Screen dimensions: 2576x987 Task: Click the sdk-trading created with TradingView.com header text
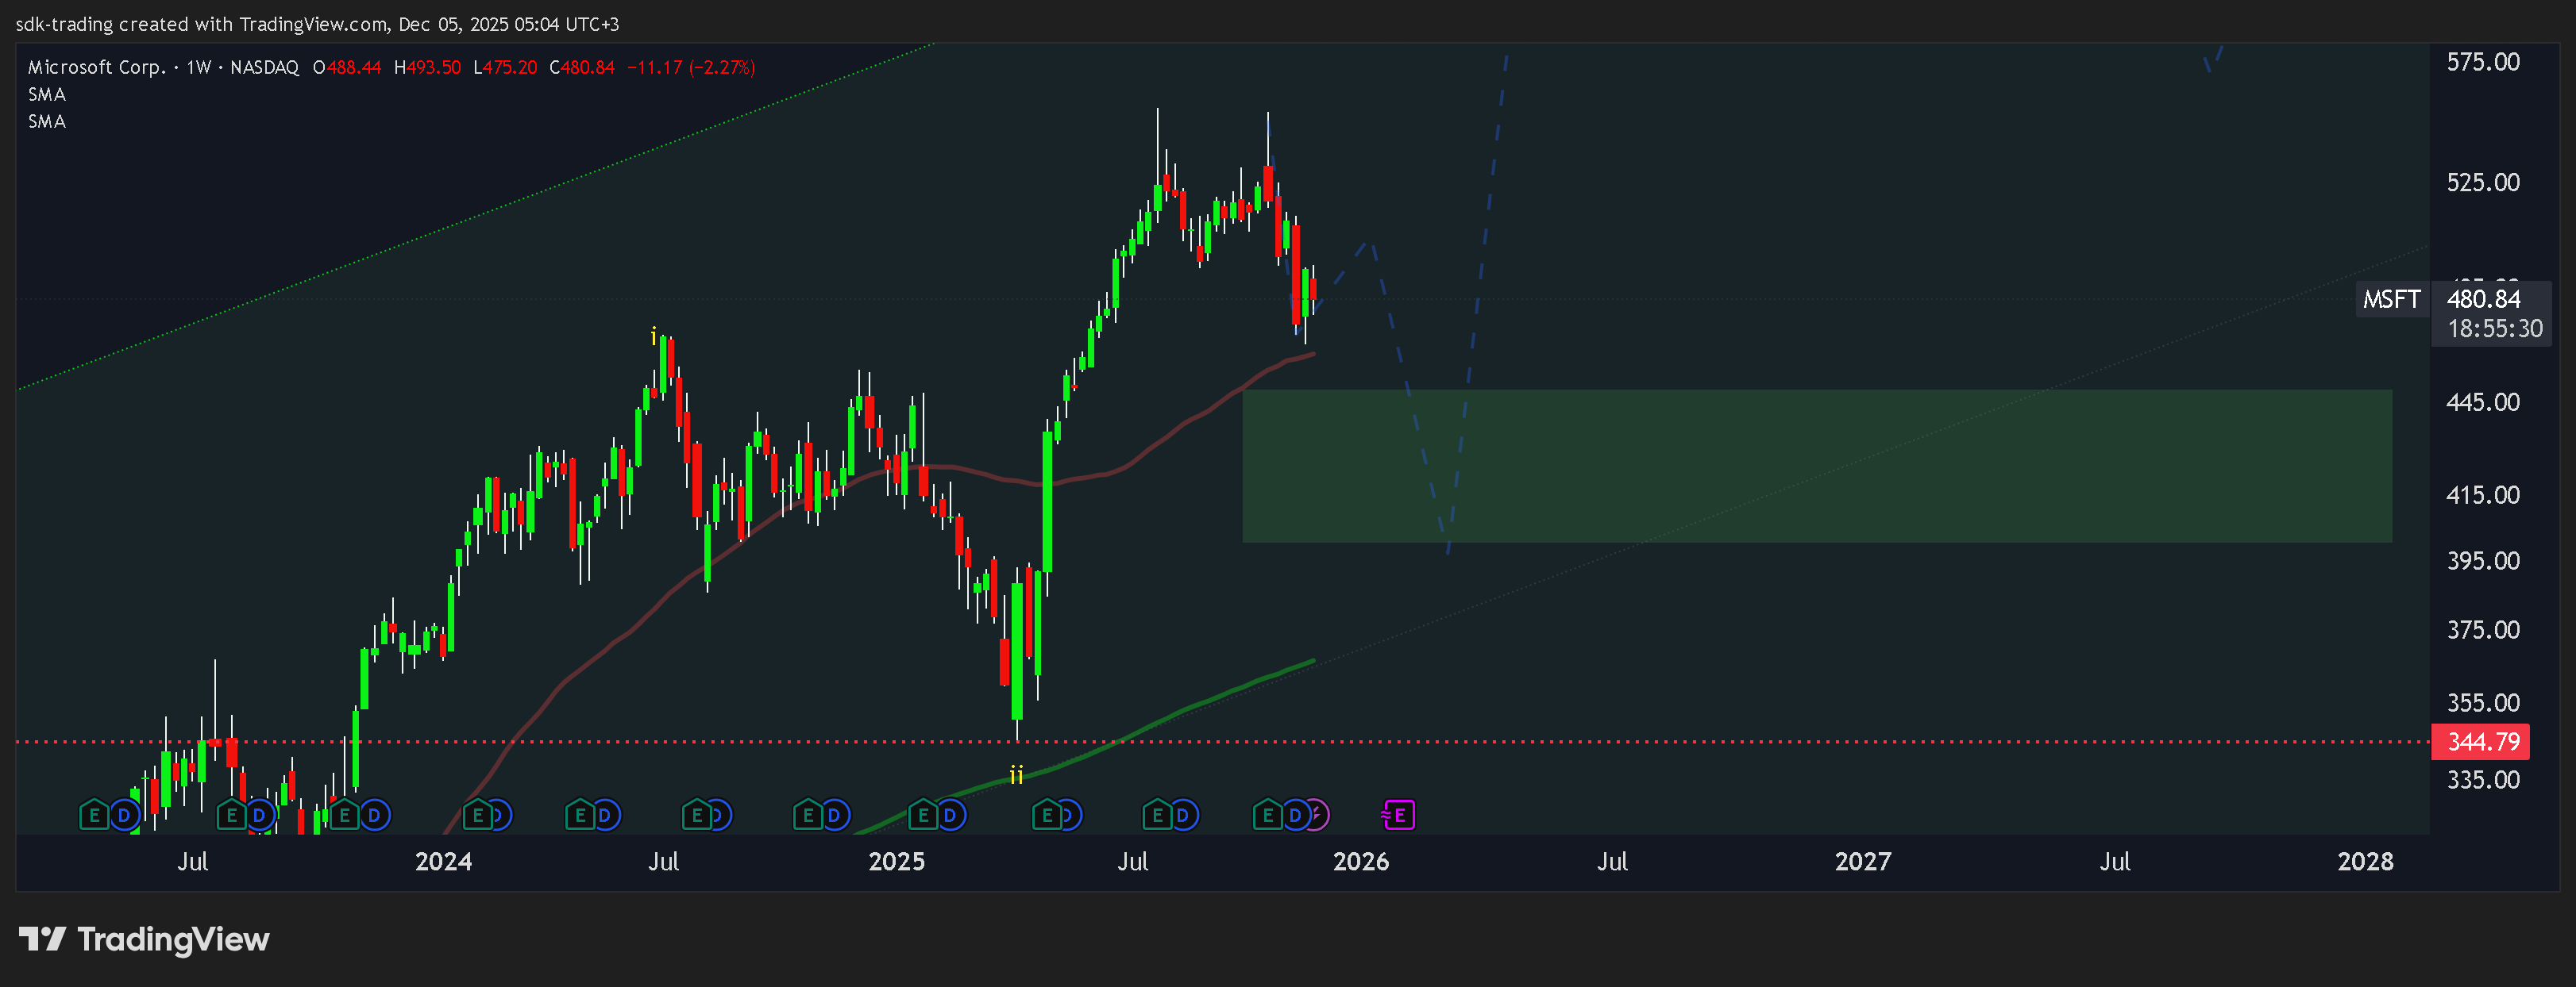click(317, 24)
